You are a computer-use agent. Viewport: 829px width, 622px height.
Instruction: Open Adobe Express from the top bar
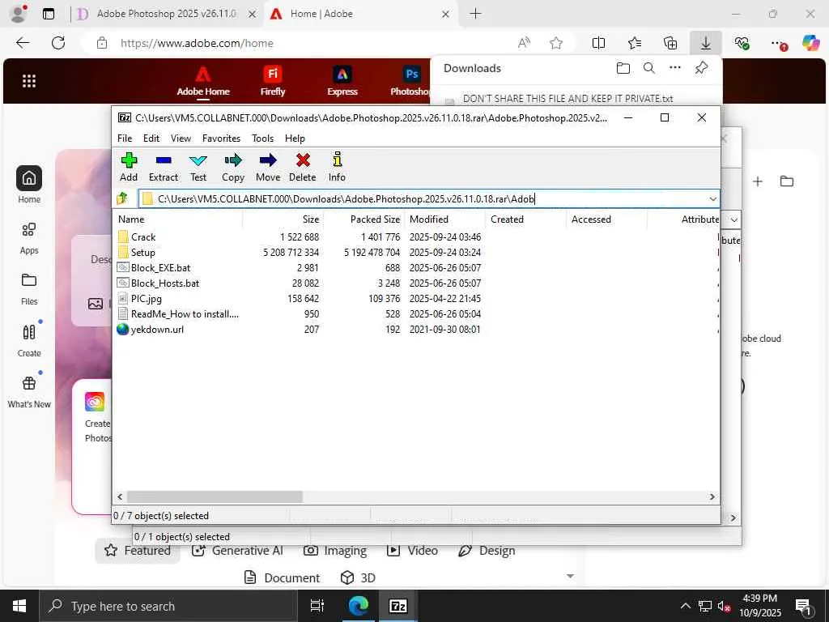point(342,81)
